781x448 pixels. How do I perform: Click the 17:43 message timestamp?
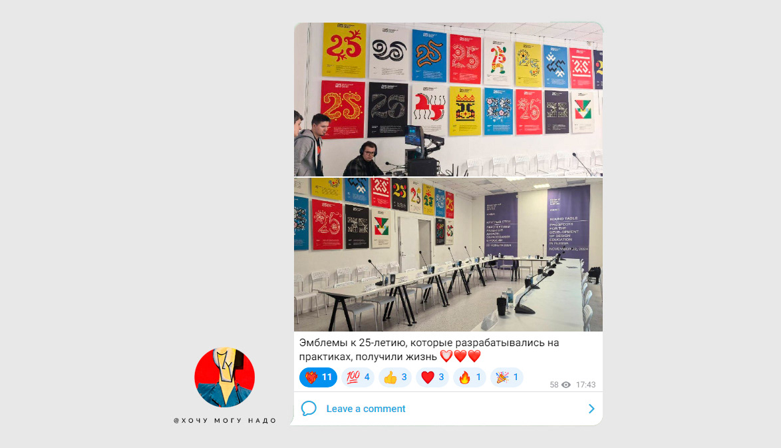pos(585,385)
